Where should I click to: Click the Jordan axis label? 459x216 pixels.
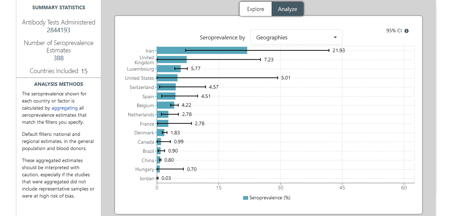click(x=147, y=178)
